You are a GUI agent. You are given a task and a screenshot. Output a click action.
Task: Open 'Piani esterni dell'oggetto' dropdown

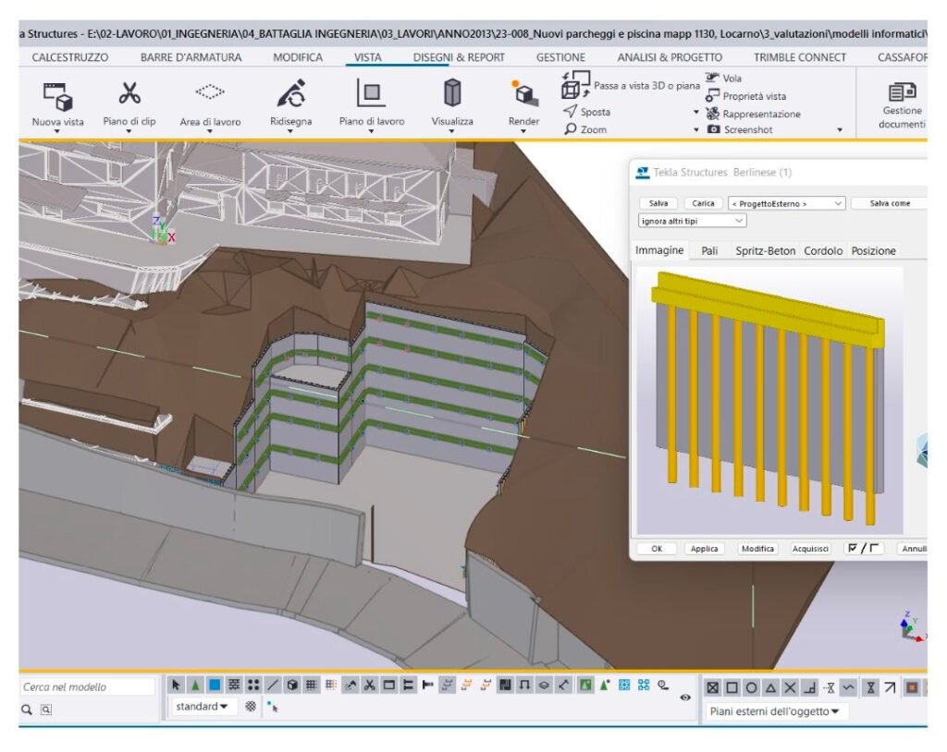[x=775, y=711]
